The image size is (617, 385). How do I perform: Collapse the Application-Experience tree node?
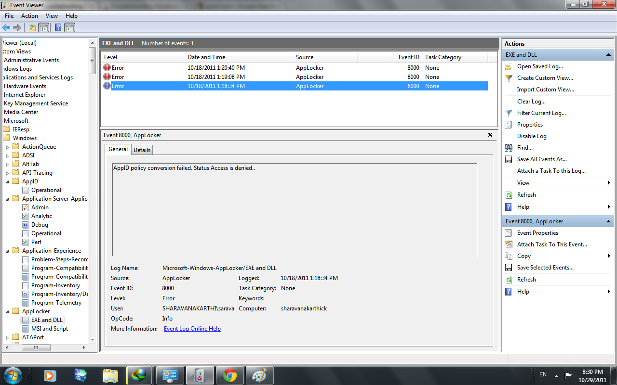point(8,251)
